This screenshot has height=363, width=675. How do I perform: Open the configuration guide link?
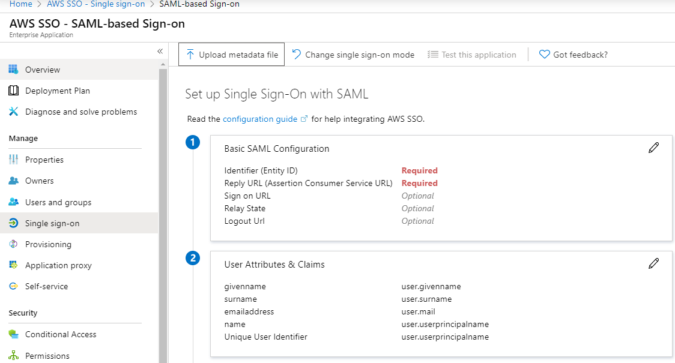(261, 119)
